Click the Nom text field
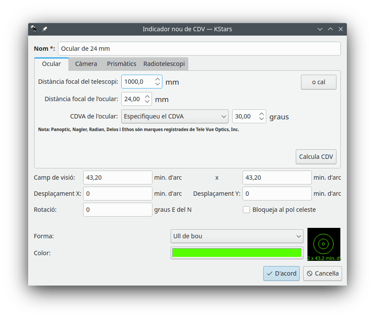375x319 pixels. 199,49
